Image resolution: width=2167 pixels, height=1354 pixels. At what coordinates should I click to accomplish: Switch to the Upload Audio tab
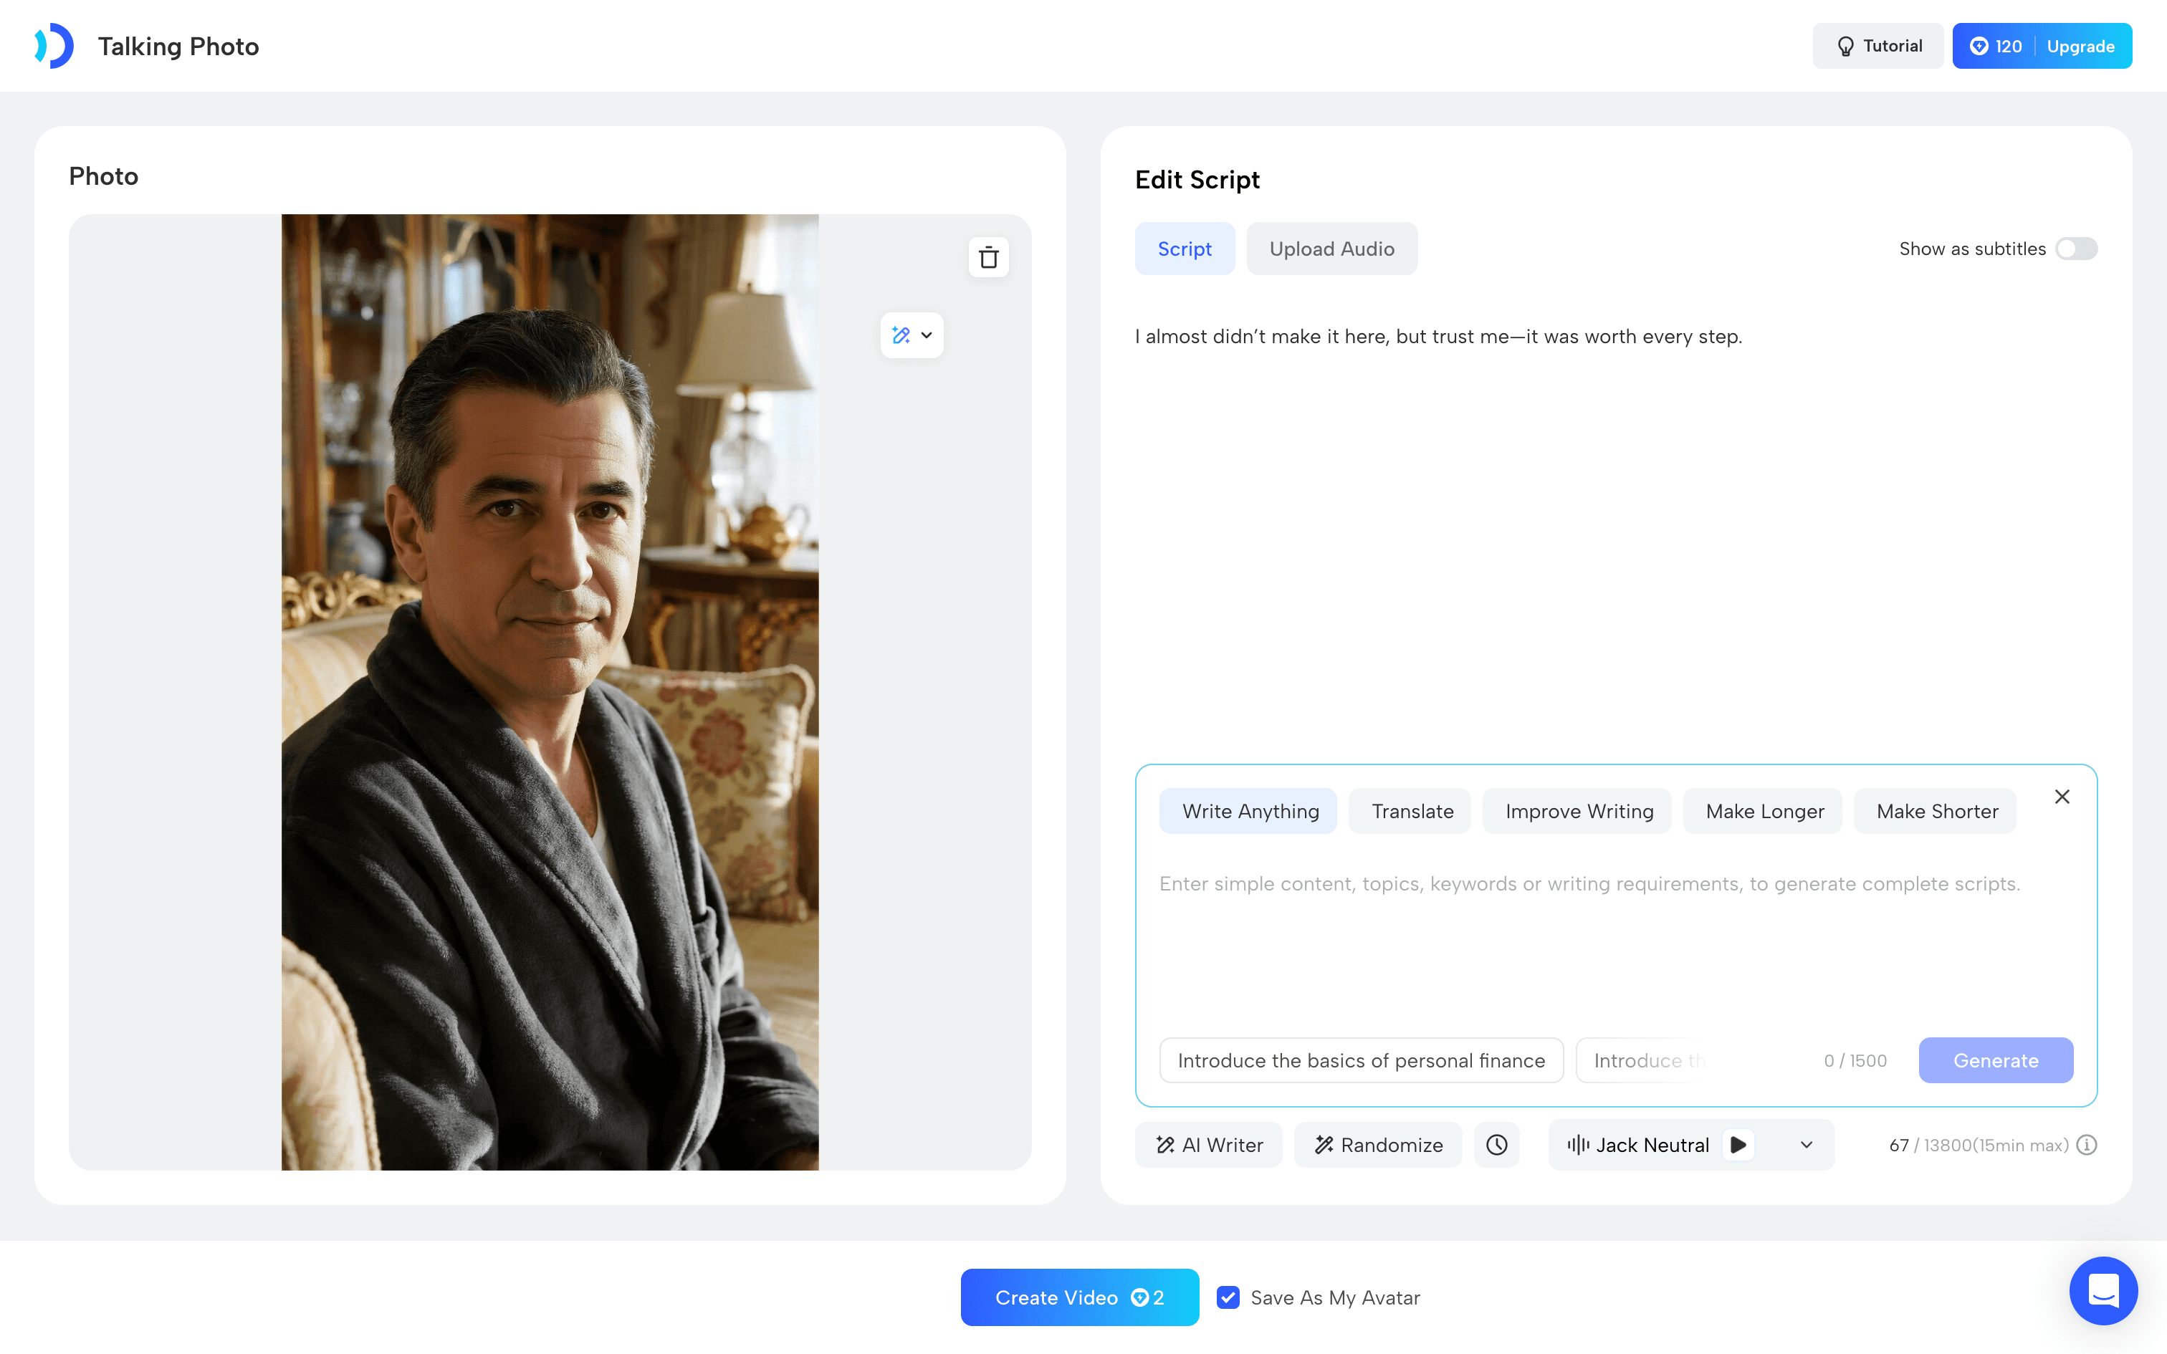tap(1331, 249)
